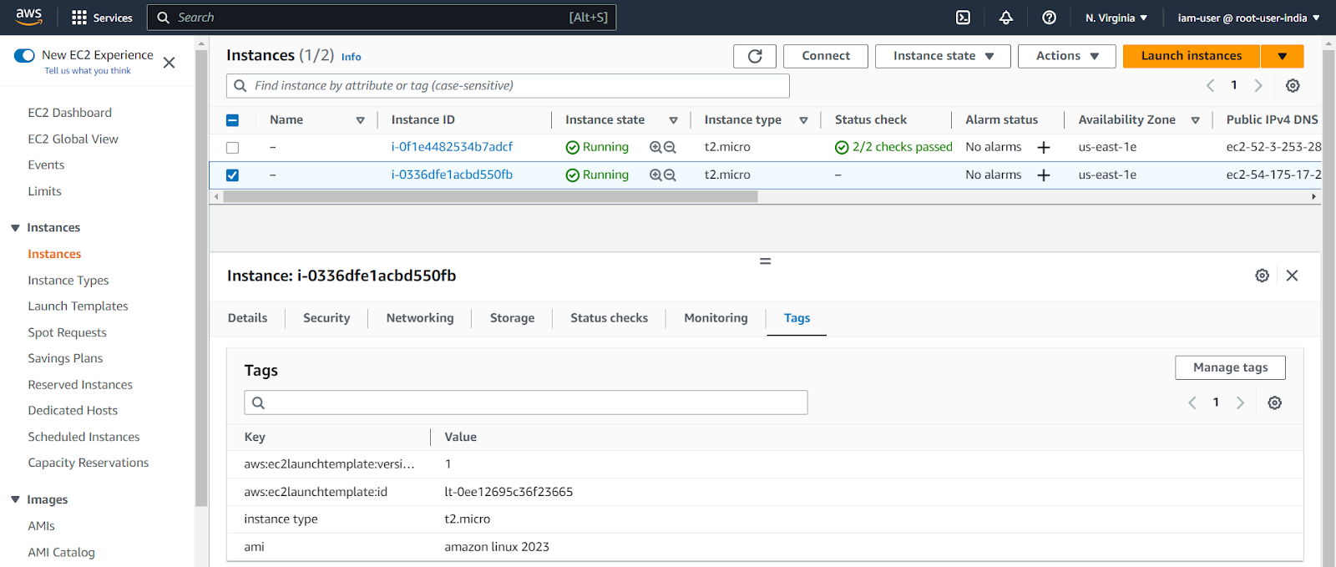Add alarm for instance i-0336dfe1acbd550fb
Screen dimensions: 1336x567
pyautogui.click(x=1044, y=175)
